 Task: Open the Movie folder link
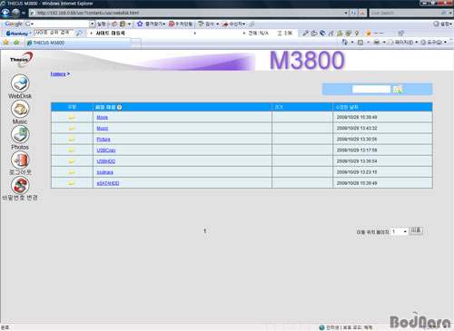[103, 117]
